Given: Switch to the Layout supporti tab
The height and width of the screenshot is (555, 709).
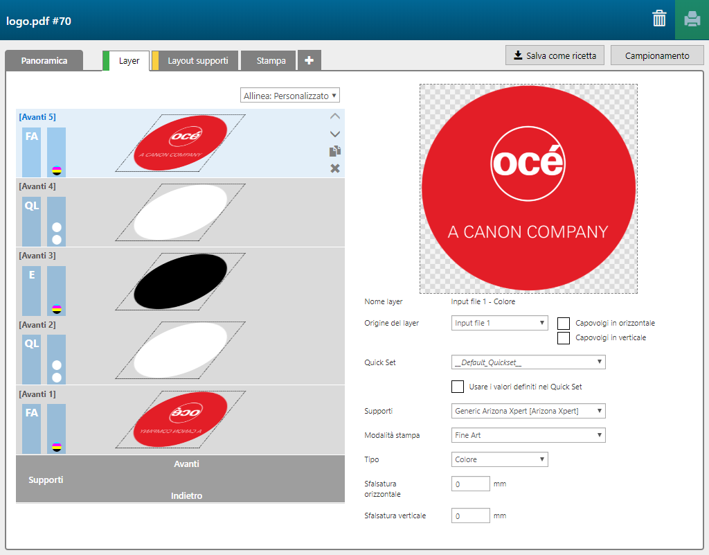Looking at the screenshot, I should click(195, 60).
